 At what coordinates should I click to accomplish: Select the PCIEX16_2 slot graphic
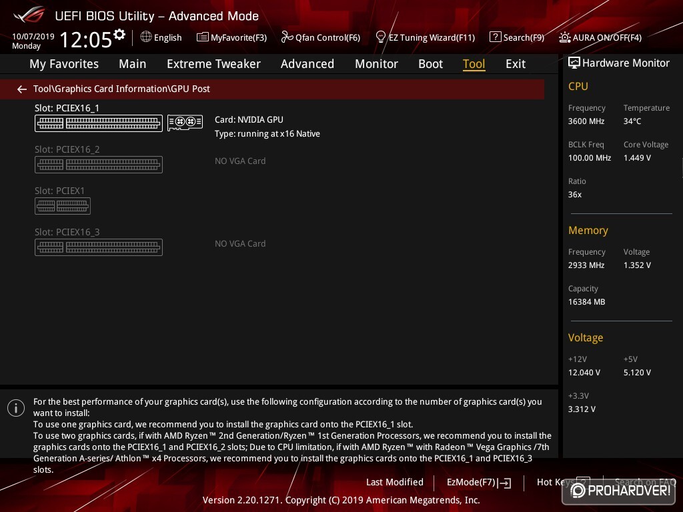(x=99, y=165)
